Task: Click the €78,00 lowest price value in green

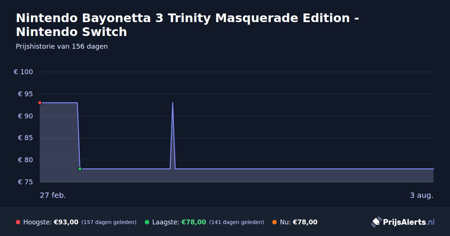Action: (194, 222)
